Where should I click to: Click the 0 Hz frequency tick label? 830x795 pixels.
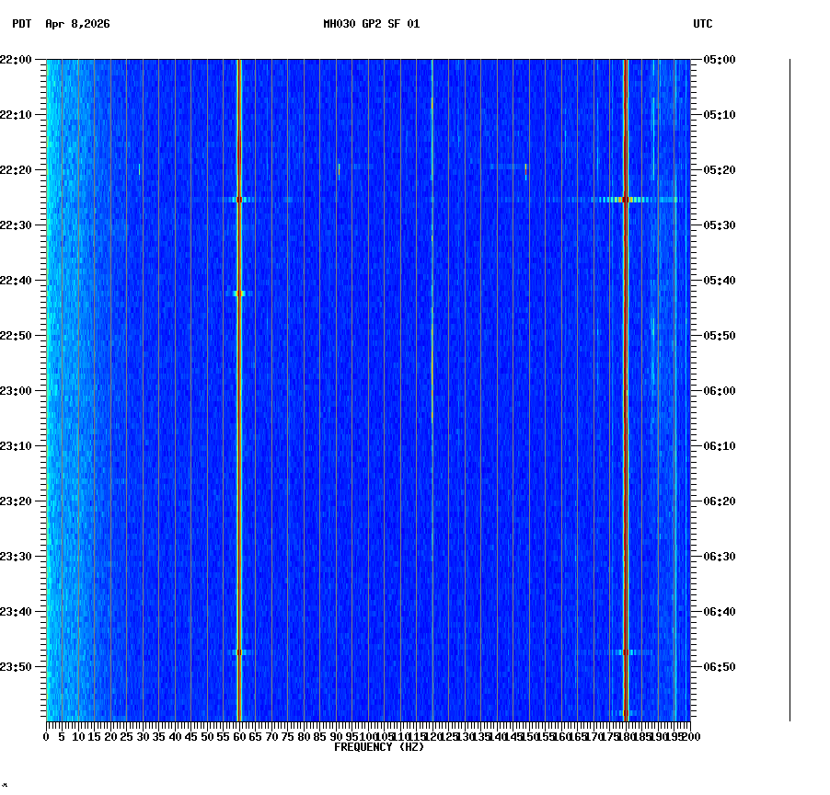pyautogui.click(x=44, y=736)
